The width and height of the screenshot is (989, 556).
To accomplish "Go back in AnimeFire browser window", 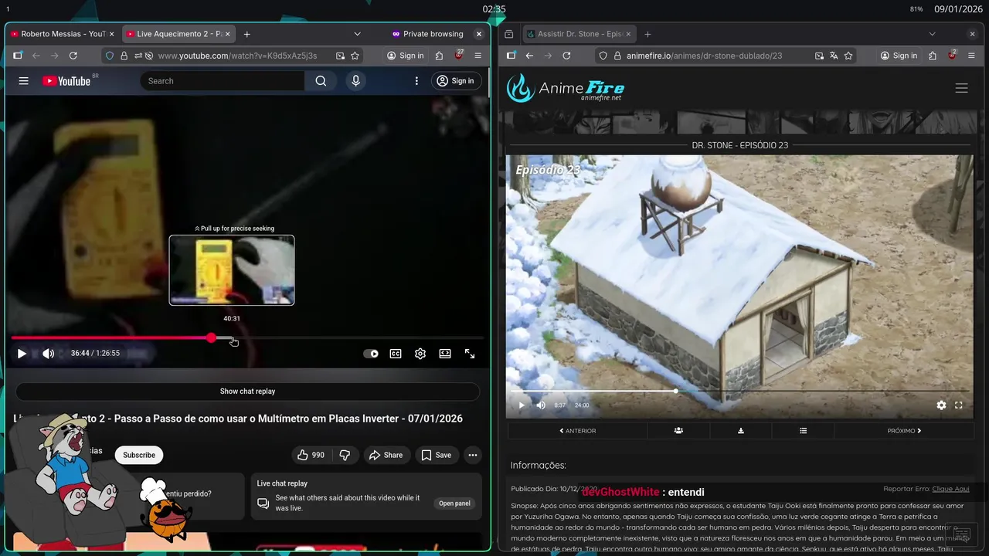I will [x=529, y=56].
